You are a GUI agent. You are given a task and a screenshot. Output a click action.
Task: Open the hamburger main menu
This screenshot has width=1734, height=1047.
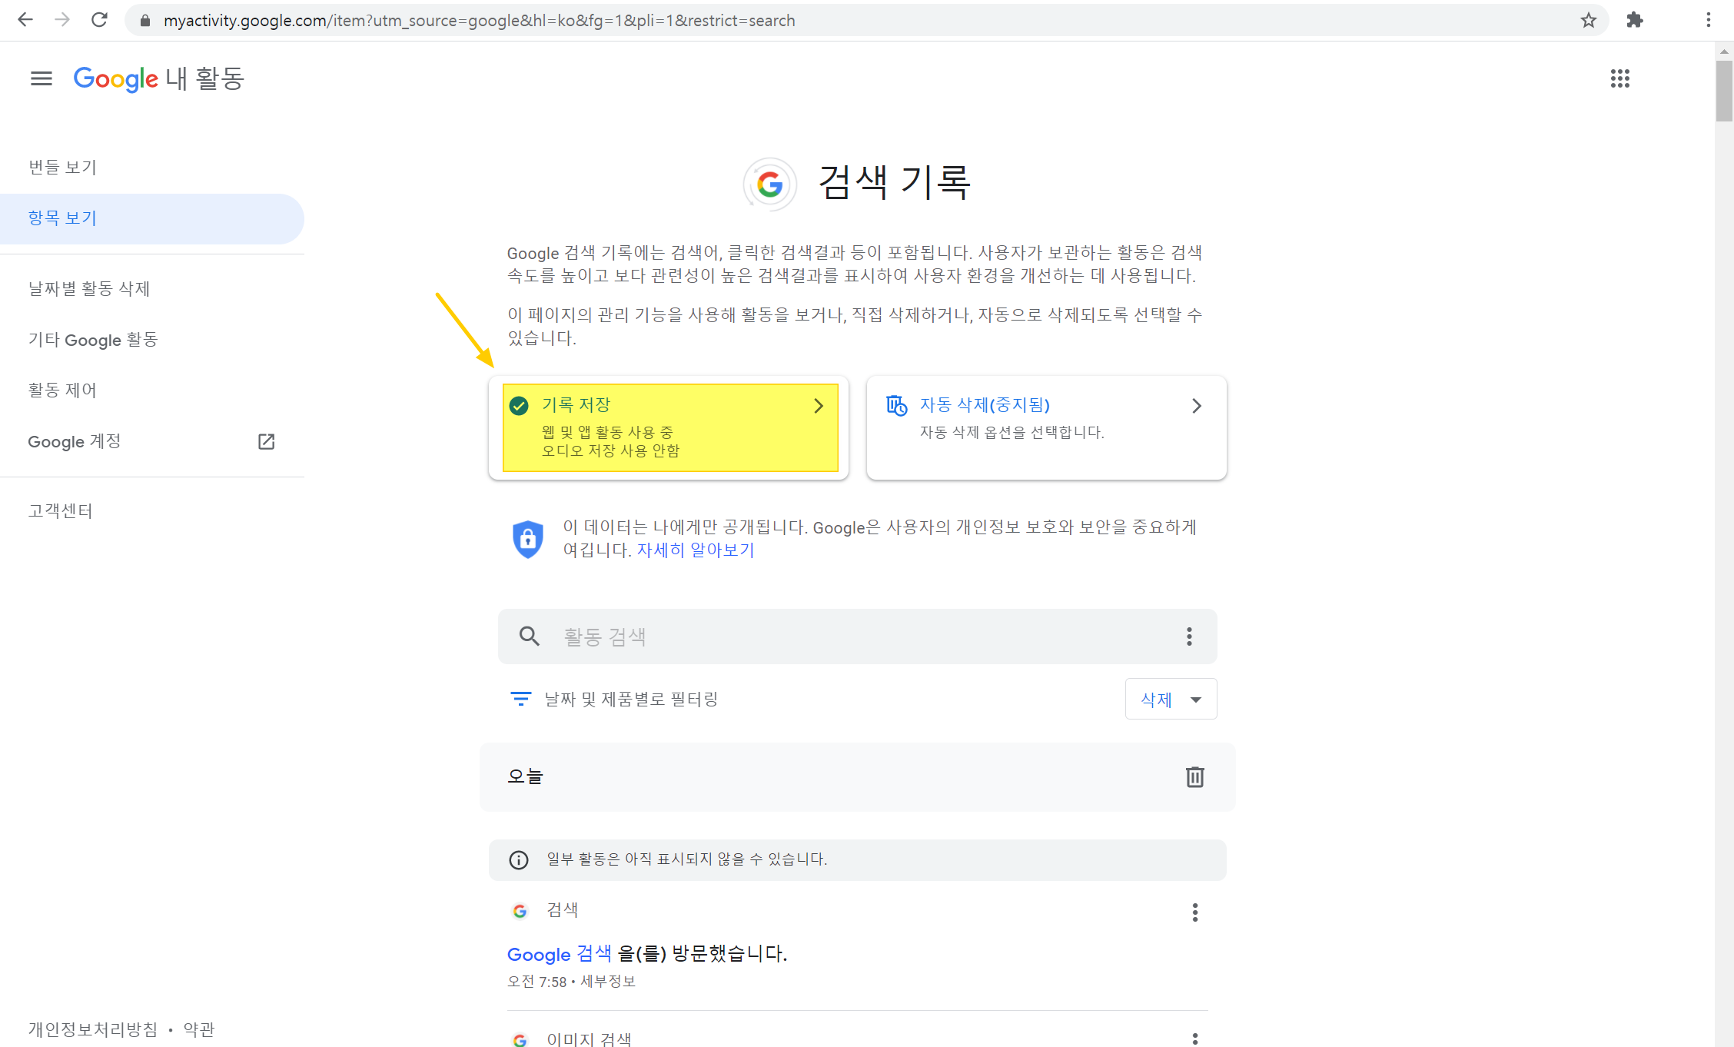click(x=42, y=78)
